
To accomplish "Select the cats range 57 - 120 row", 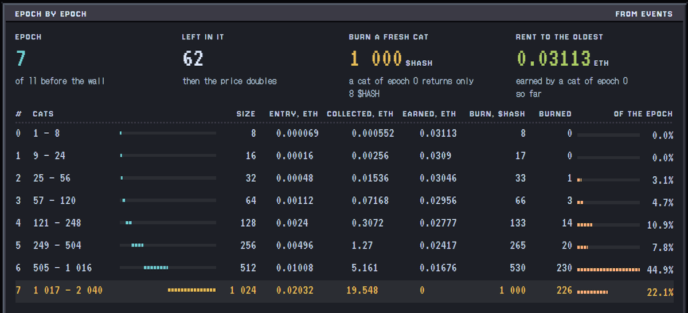I will 344,200.
